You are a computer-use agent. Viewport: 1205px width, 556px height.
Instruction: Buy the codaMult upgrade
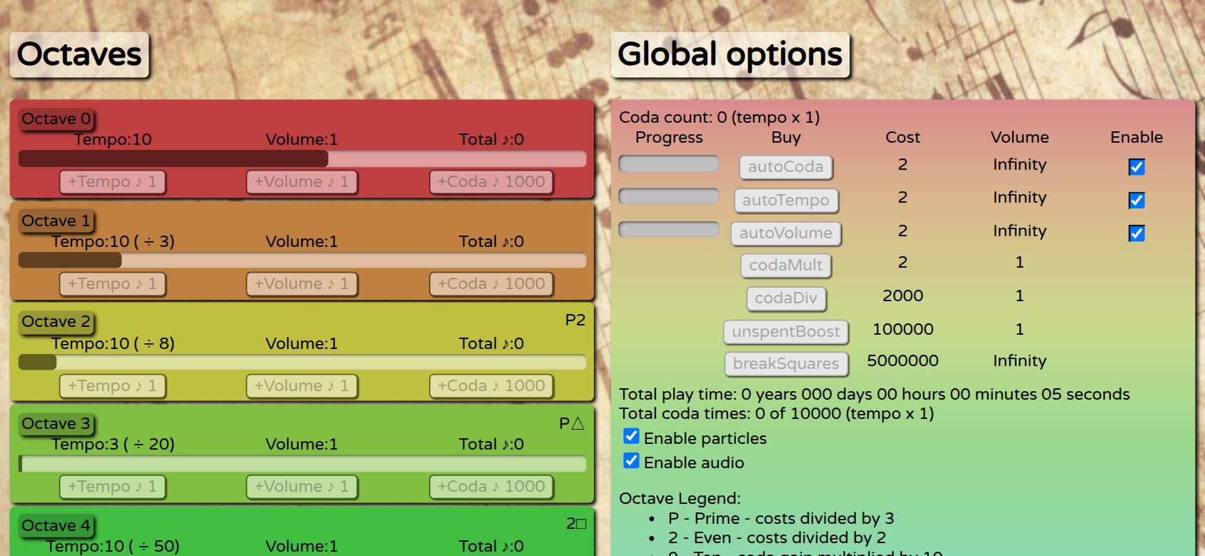coord(786,266)
